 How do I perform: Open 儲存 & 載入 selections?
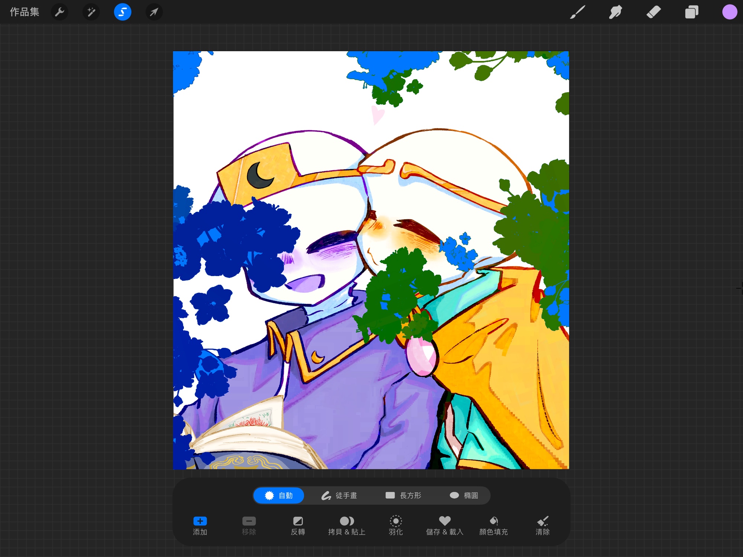click(x=444, y=525)
